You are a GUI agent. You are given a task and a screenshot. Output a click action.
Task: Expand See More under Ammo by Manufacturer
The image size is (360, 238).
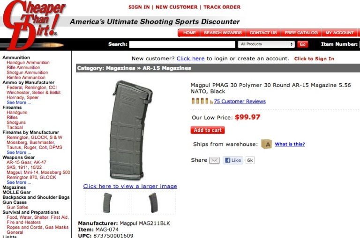pos(19,102)
